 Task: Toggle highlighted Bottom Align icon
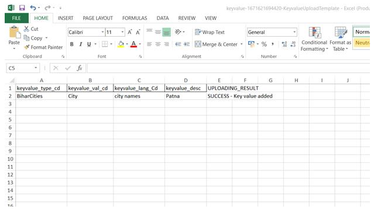pos(166,32)
